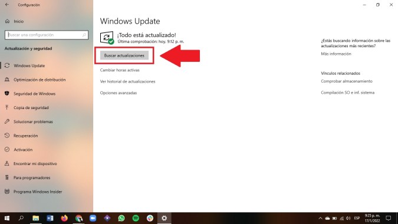This screenshot has width=398, height=224.
Task: Click the Programa Windows Insider icon
Action: pyautogui.click(x=7, y=191)
